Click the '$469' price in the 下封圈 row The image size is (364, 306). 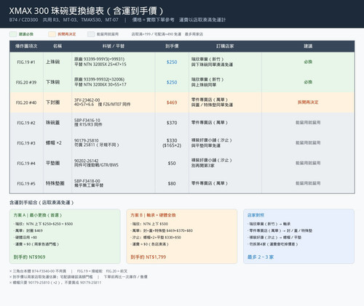172,102
